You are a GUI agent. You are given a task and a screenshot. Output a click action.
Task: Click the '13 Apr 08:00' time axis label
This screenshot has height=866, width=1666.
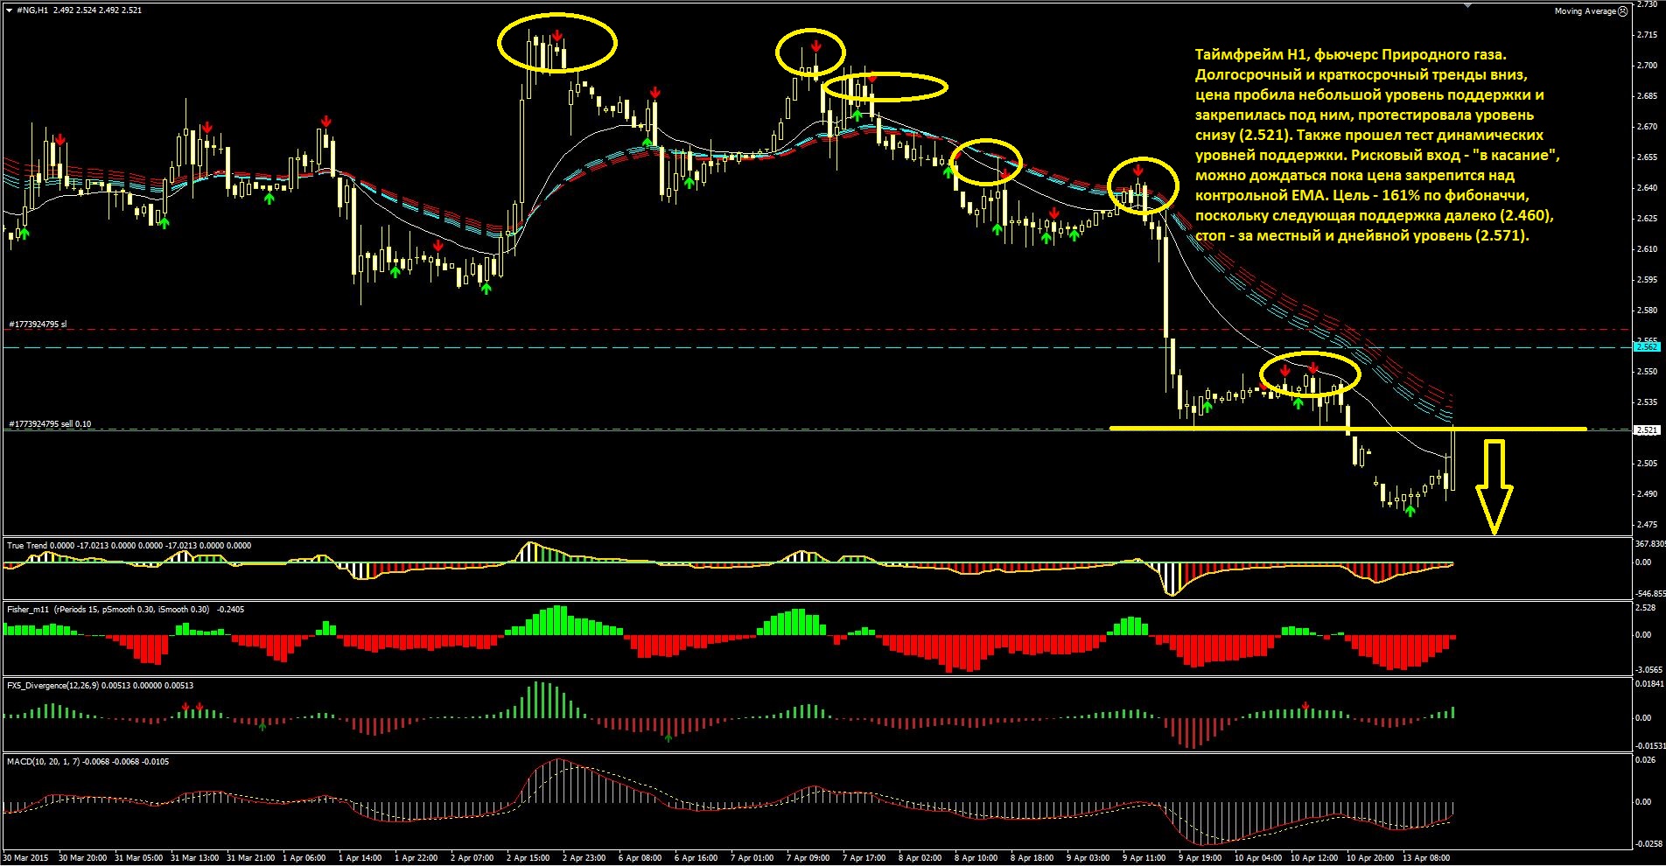pyautogui.click(x=1427, y=858)
